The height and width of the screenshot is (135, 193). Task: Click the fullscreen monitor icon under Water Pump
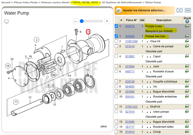(7, 22)
